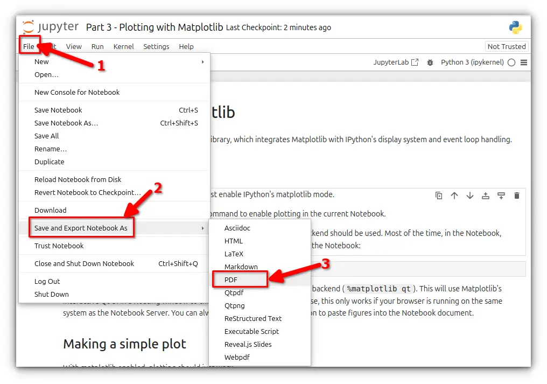Open the File menu
Screen dimensions: 547x384
pos(29,46)
